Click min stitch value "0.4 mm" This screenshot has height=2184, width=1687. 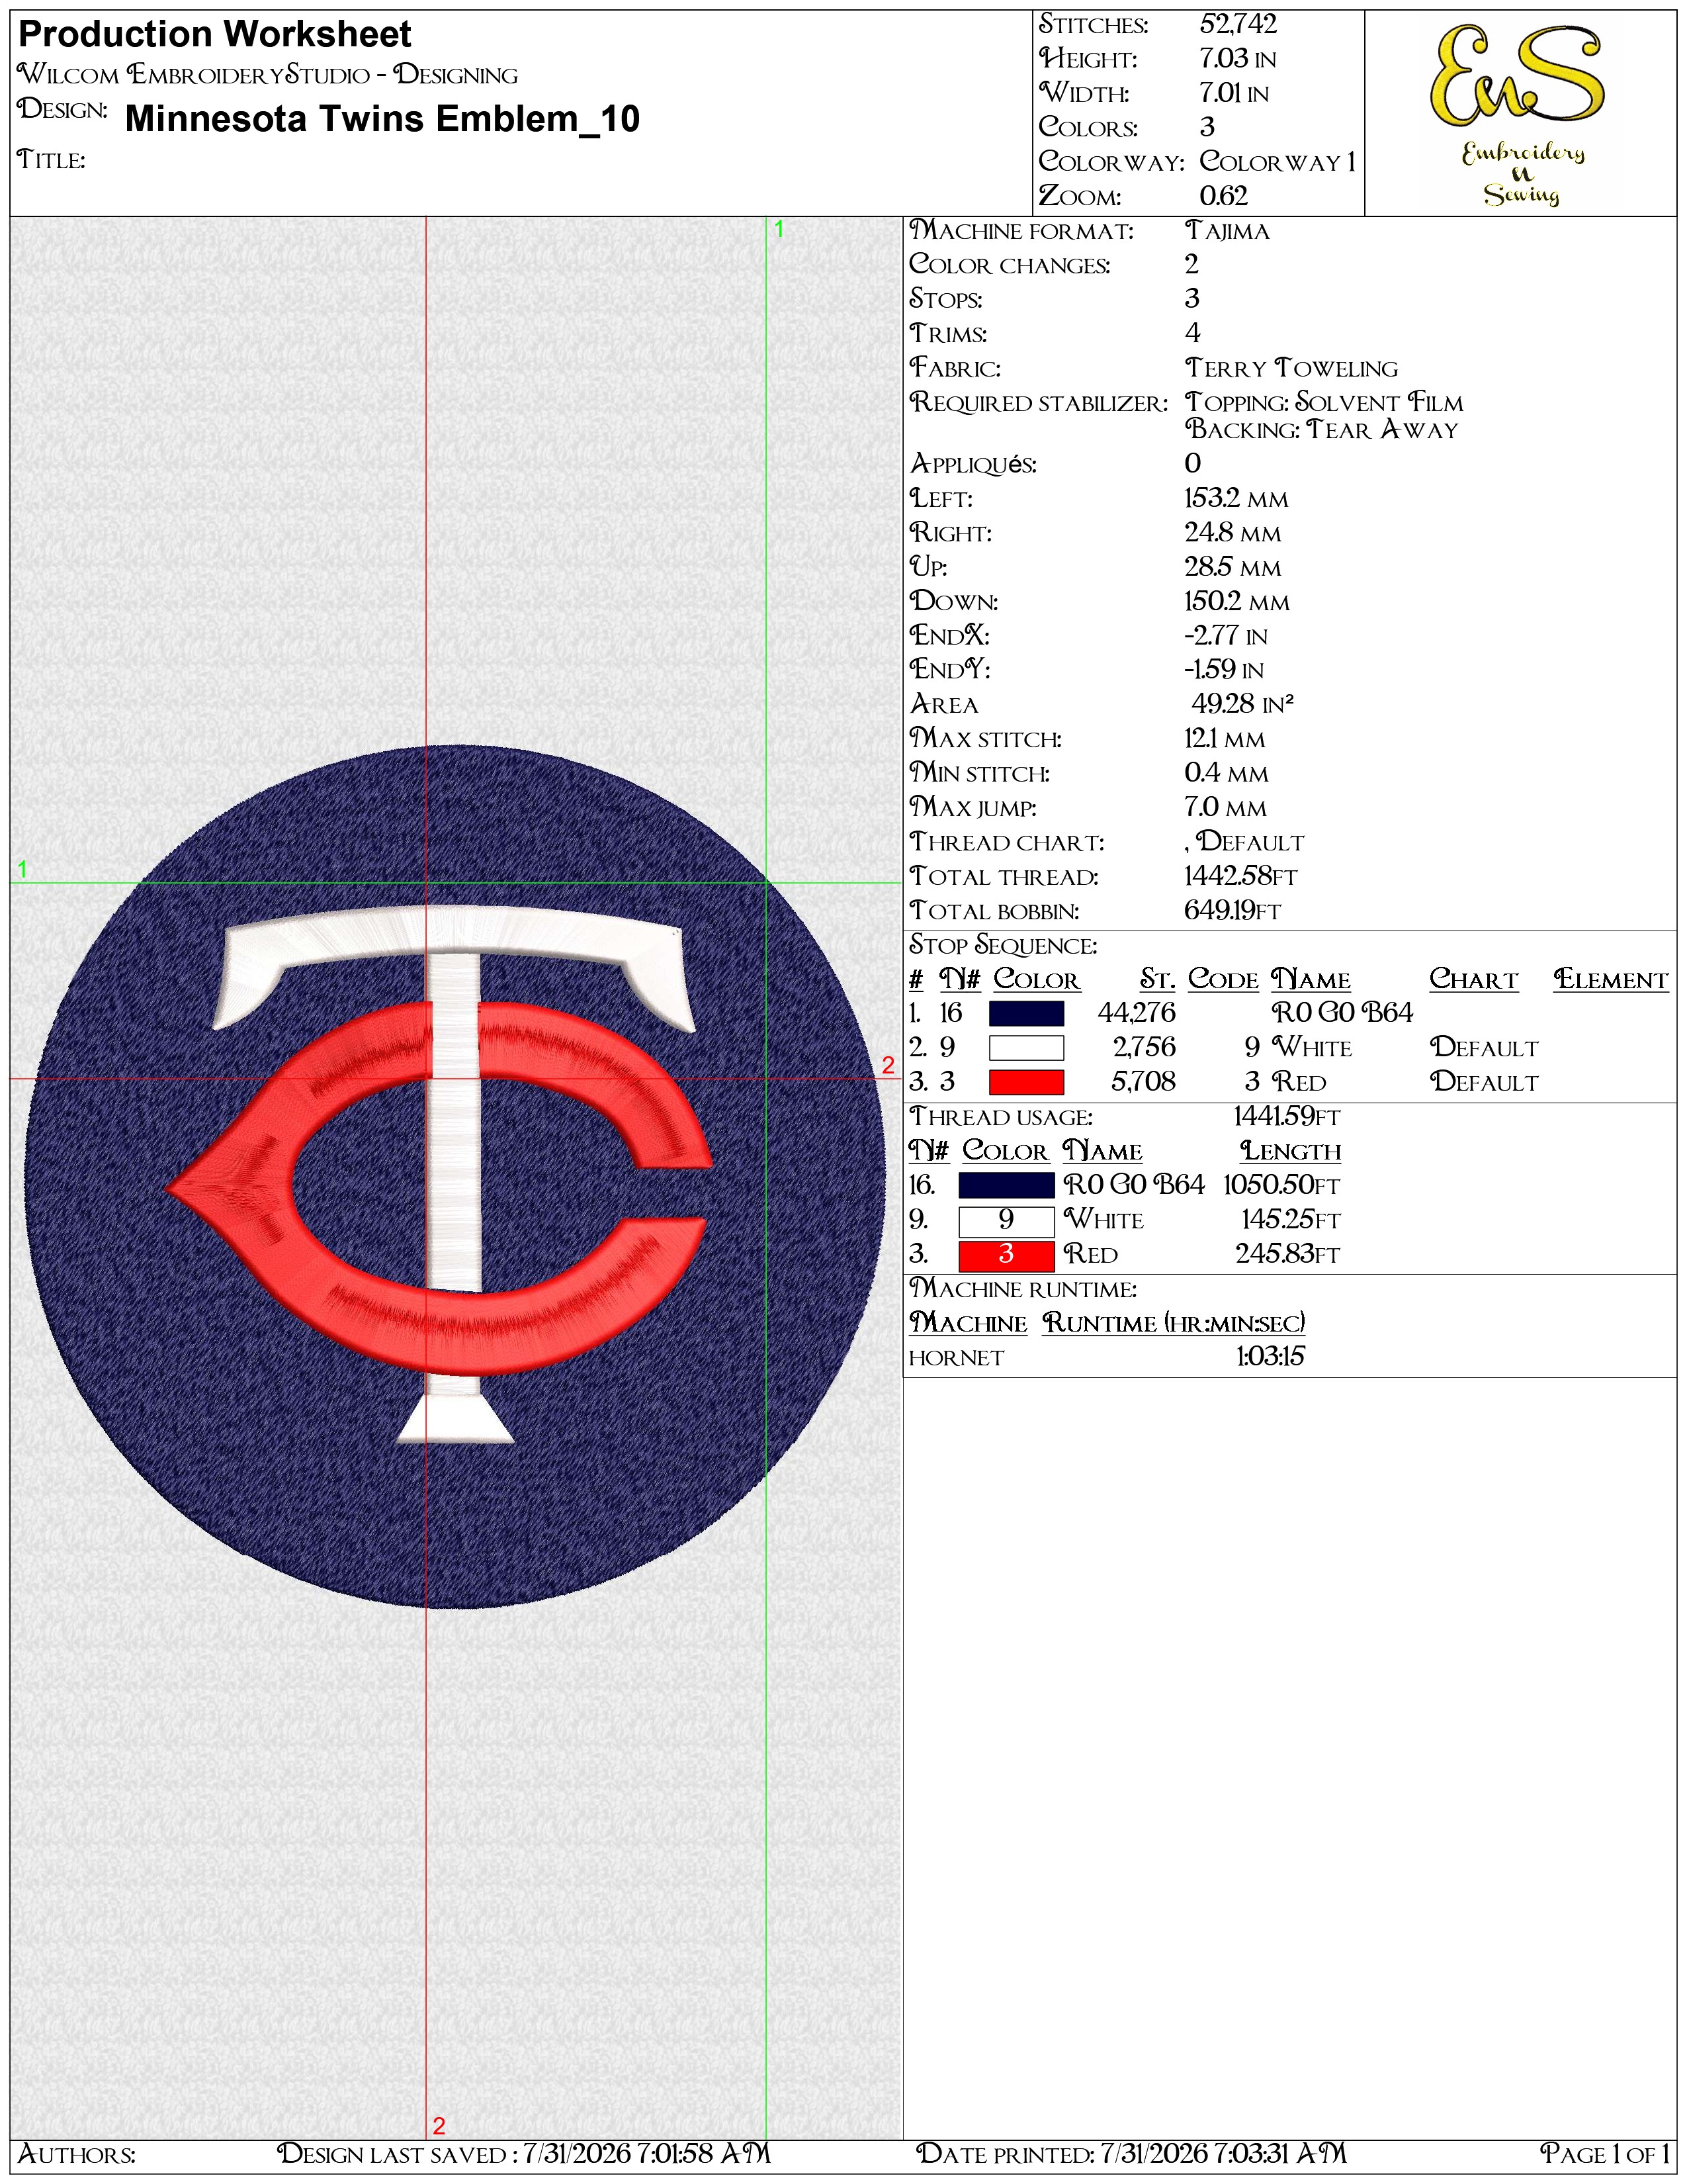click(x=1227, y=773)
